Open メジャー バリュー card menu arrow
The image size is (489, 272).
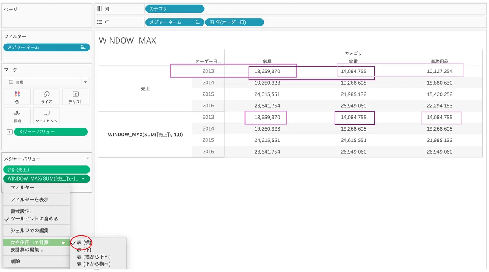click(87, 158)
